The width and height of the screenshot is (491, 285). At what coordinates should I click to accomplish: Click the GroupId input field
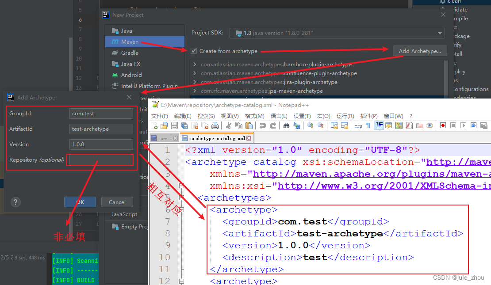[101, 114]
